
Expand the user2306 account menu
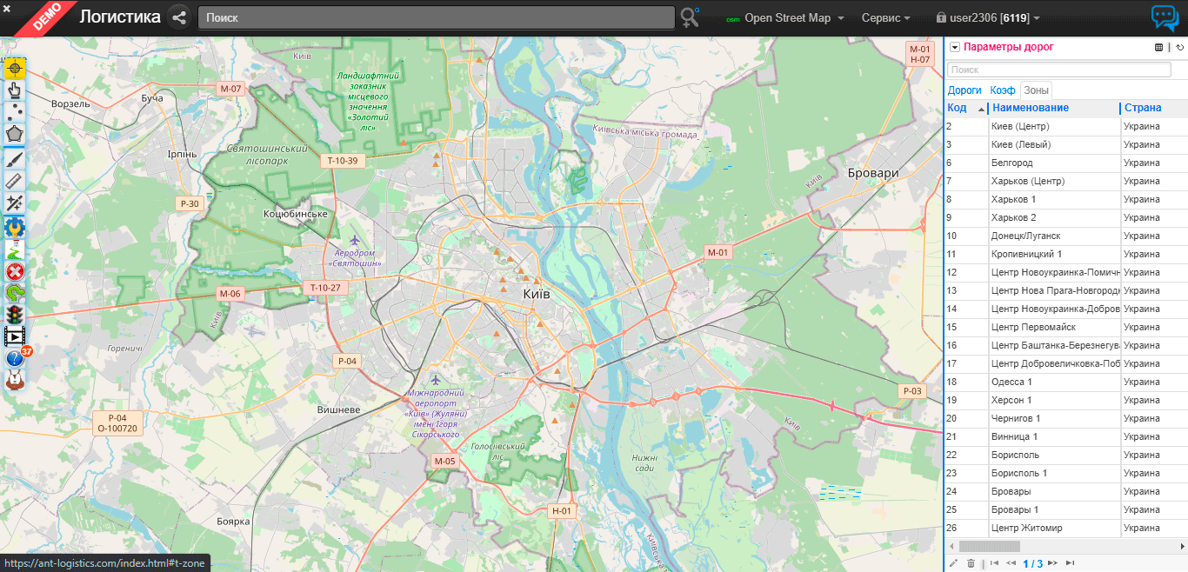(988, 18)
